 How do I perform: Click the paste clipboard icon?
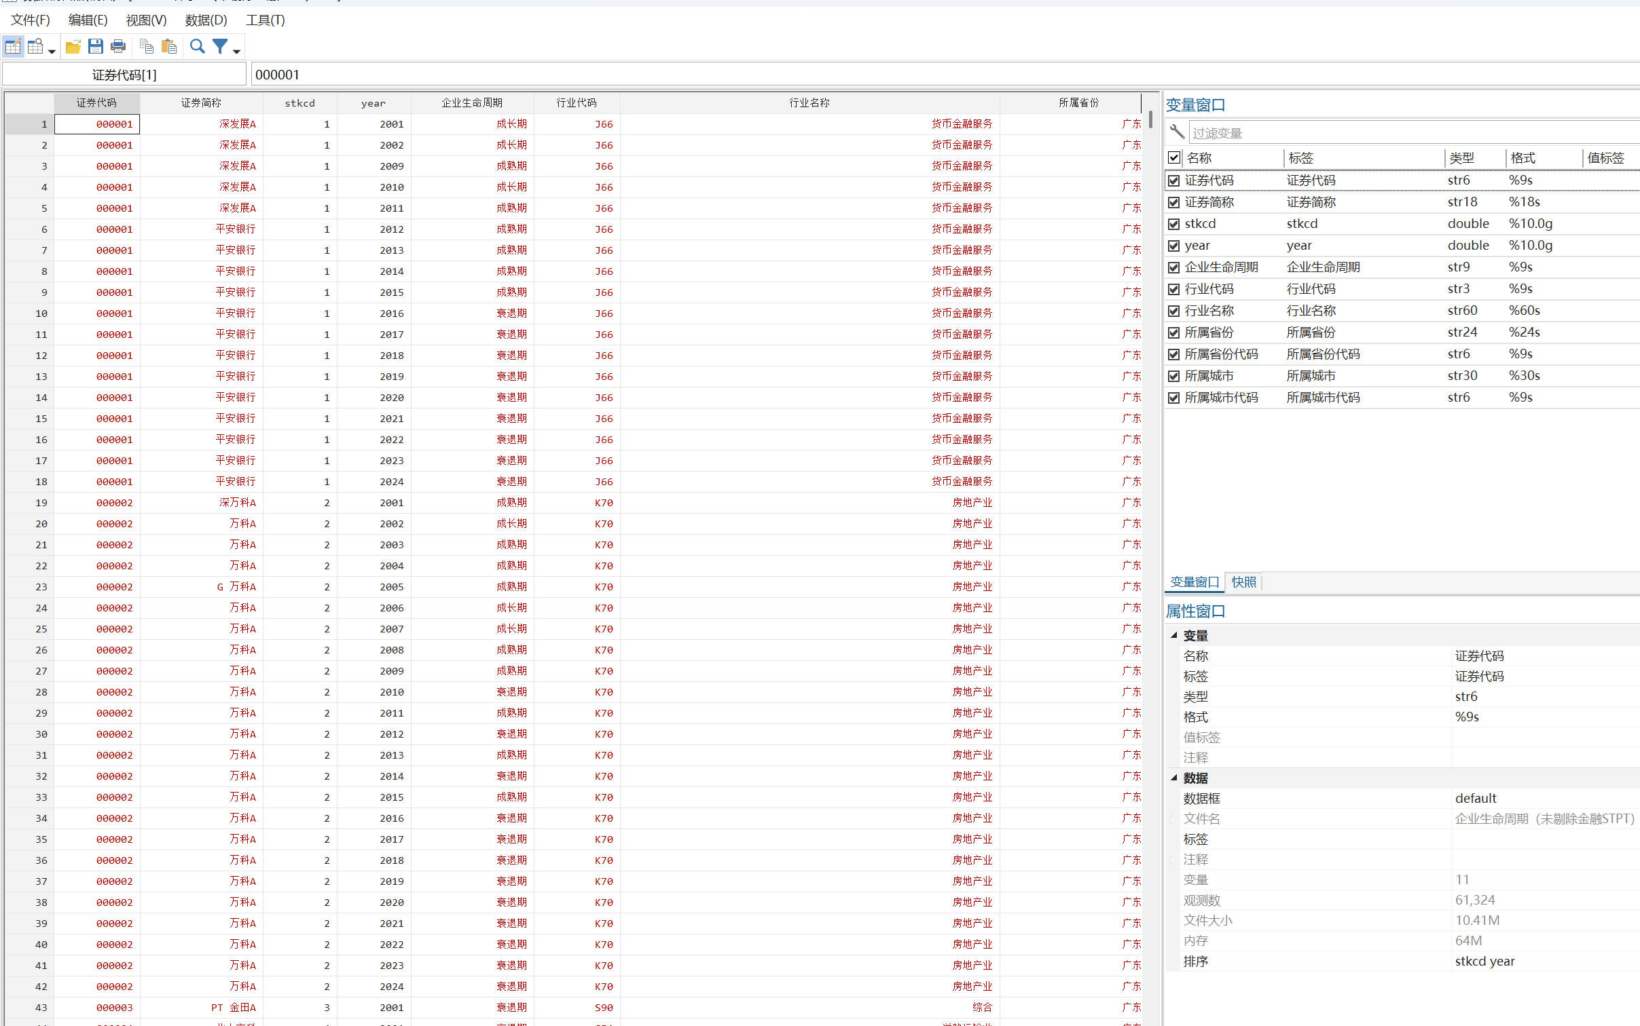[169, 47]
